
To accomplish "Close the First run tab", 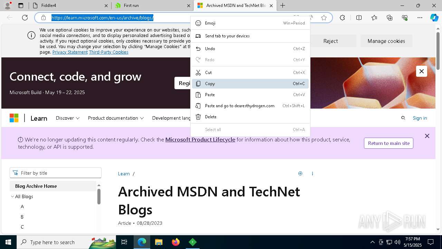I will [189, 6].
